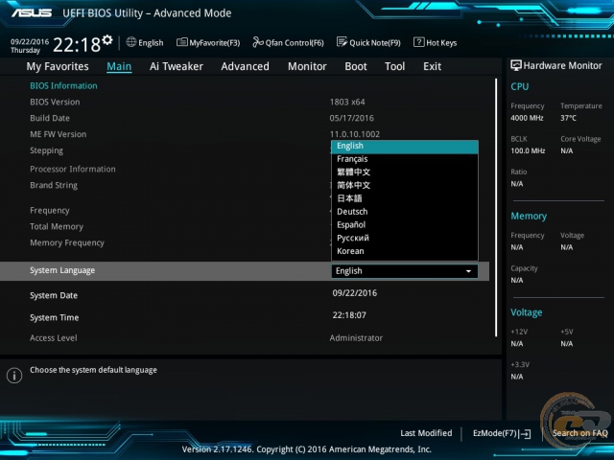Viewport: 614px width, 460px height.
Task: Switch to the Boot tab
Action: 356,66
